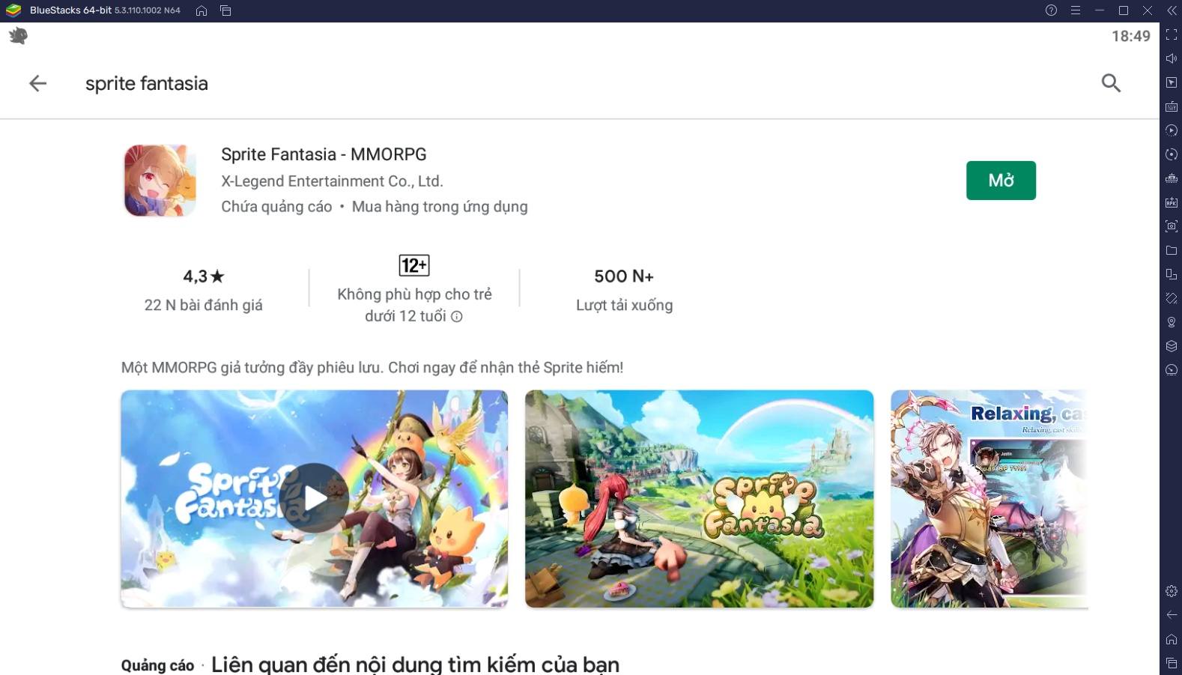This screenshot has height=675, width=1182.
Task: Open recent apps icon at sidebar bottom
Action: coord(1172,663)
